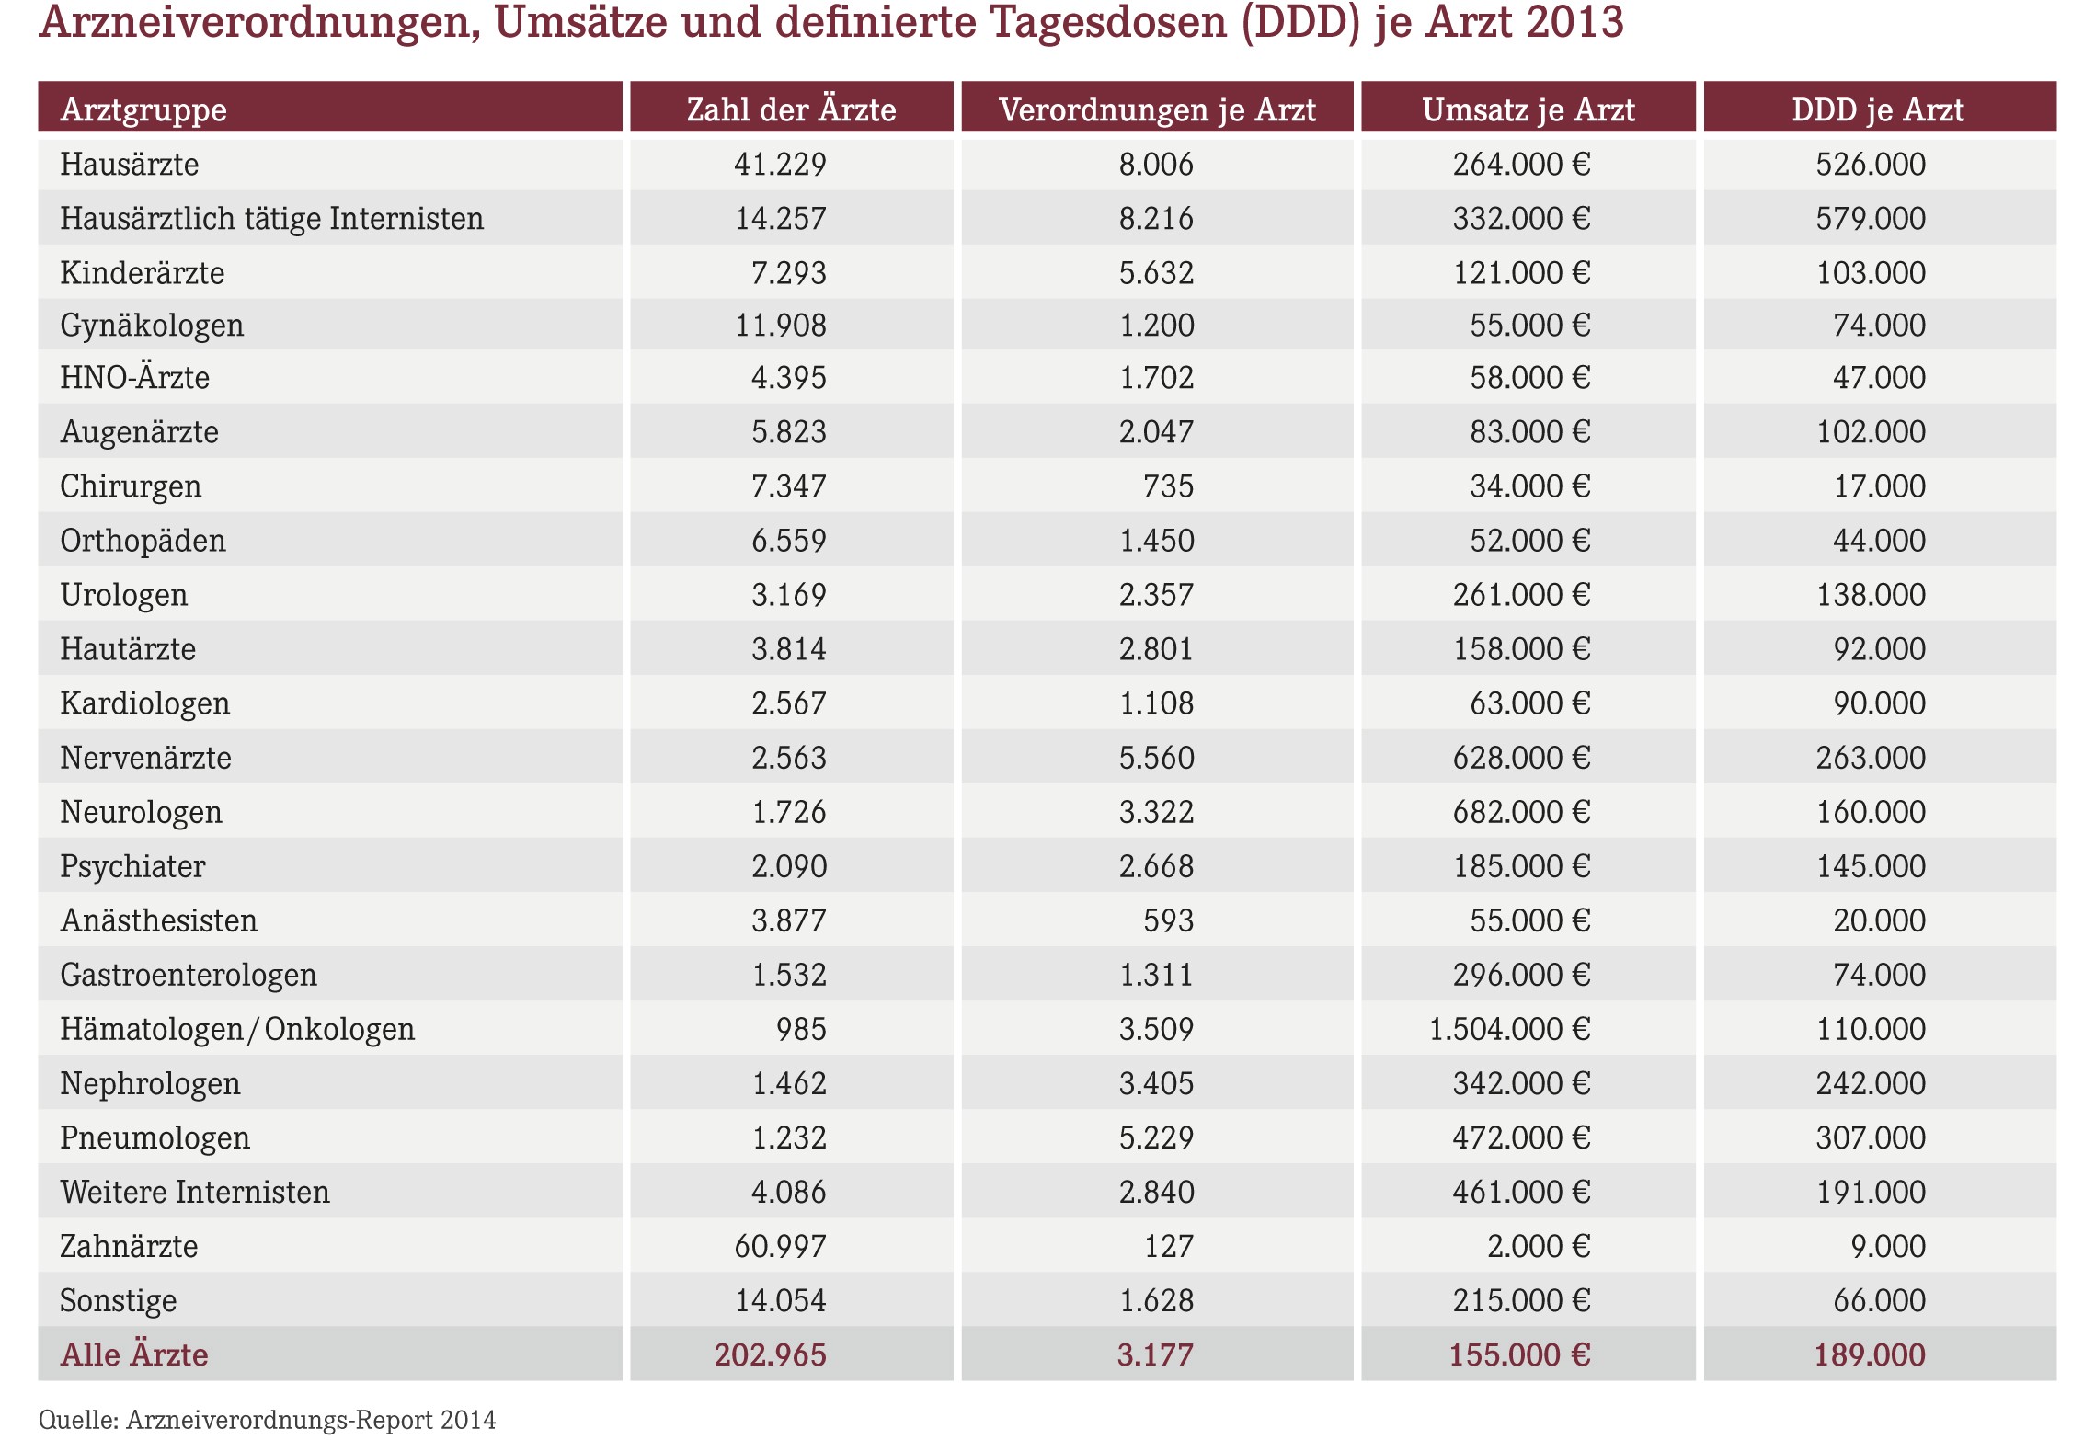
Task: Click the value 8.216 in Verordnungen column
Action: tap(1156, 219)
